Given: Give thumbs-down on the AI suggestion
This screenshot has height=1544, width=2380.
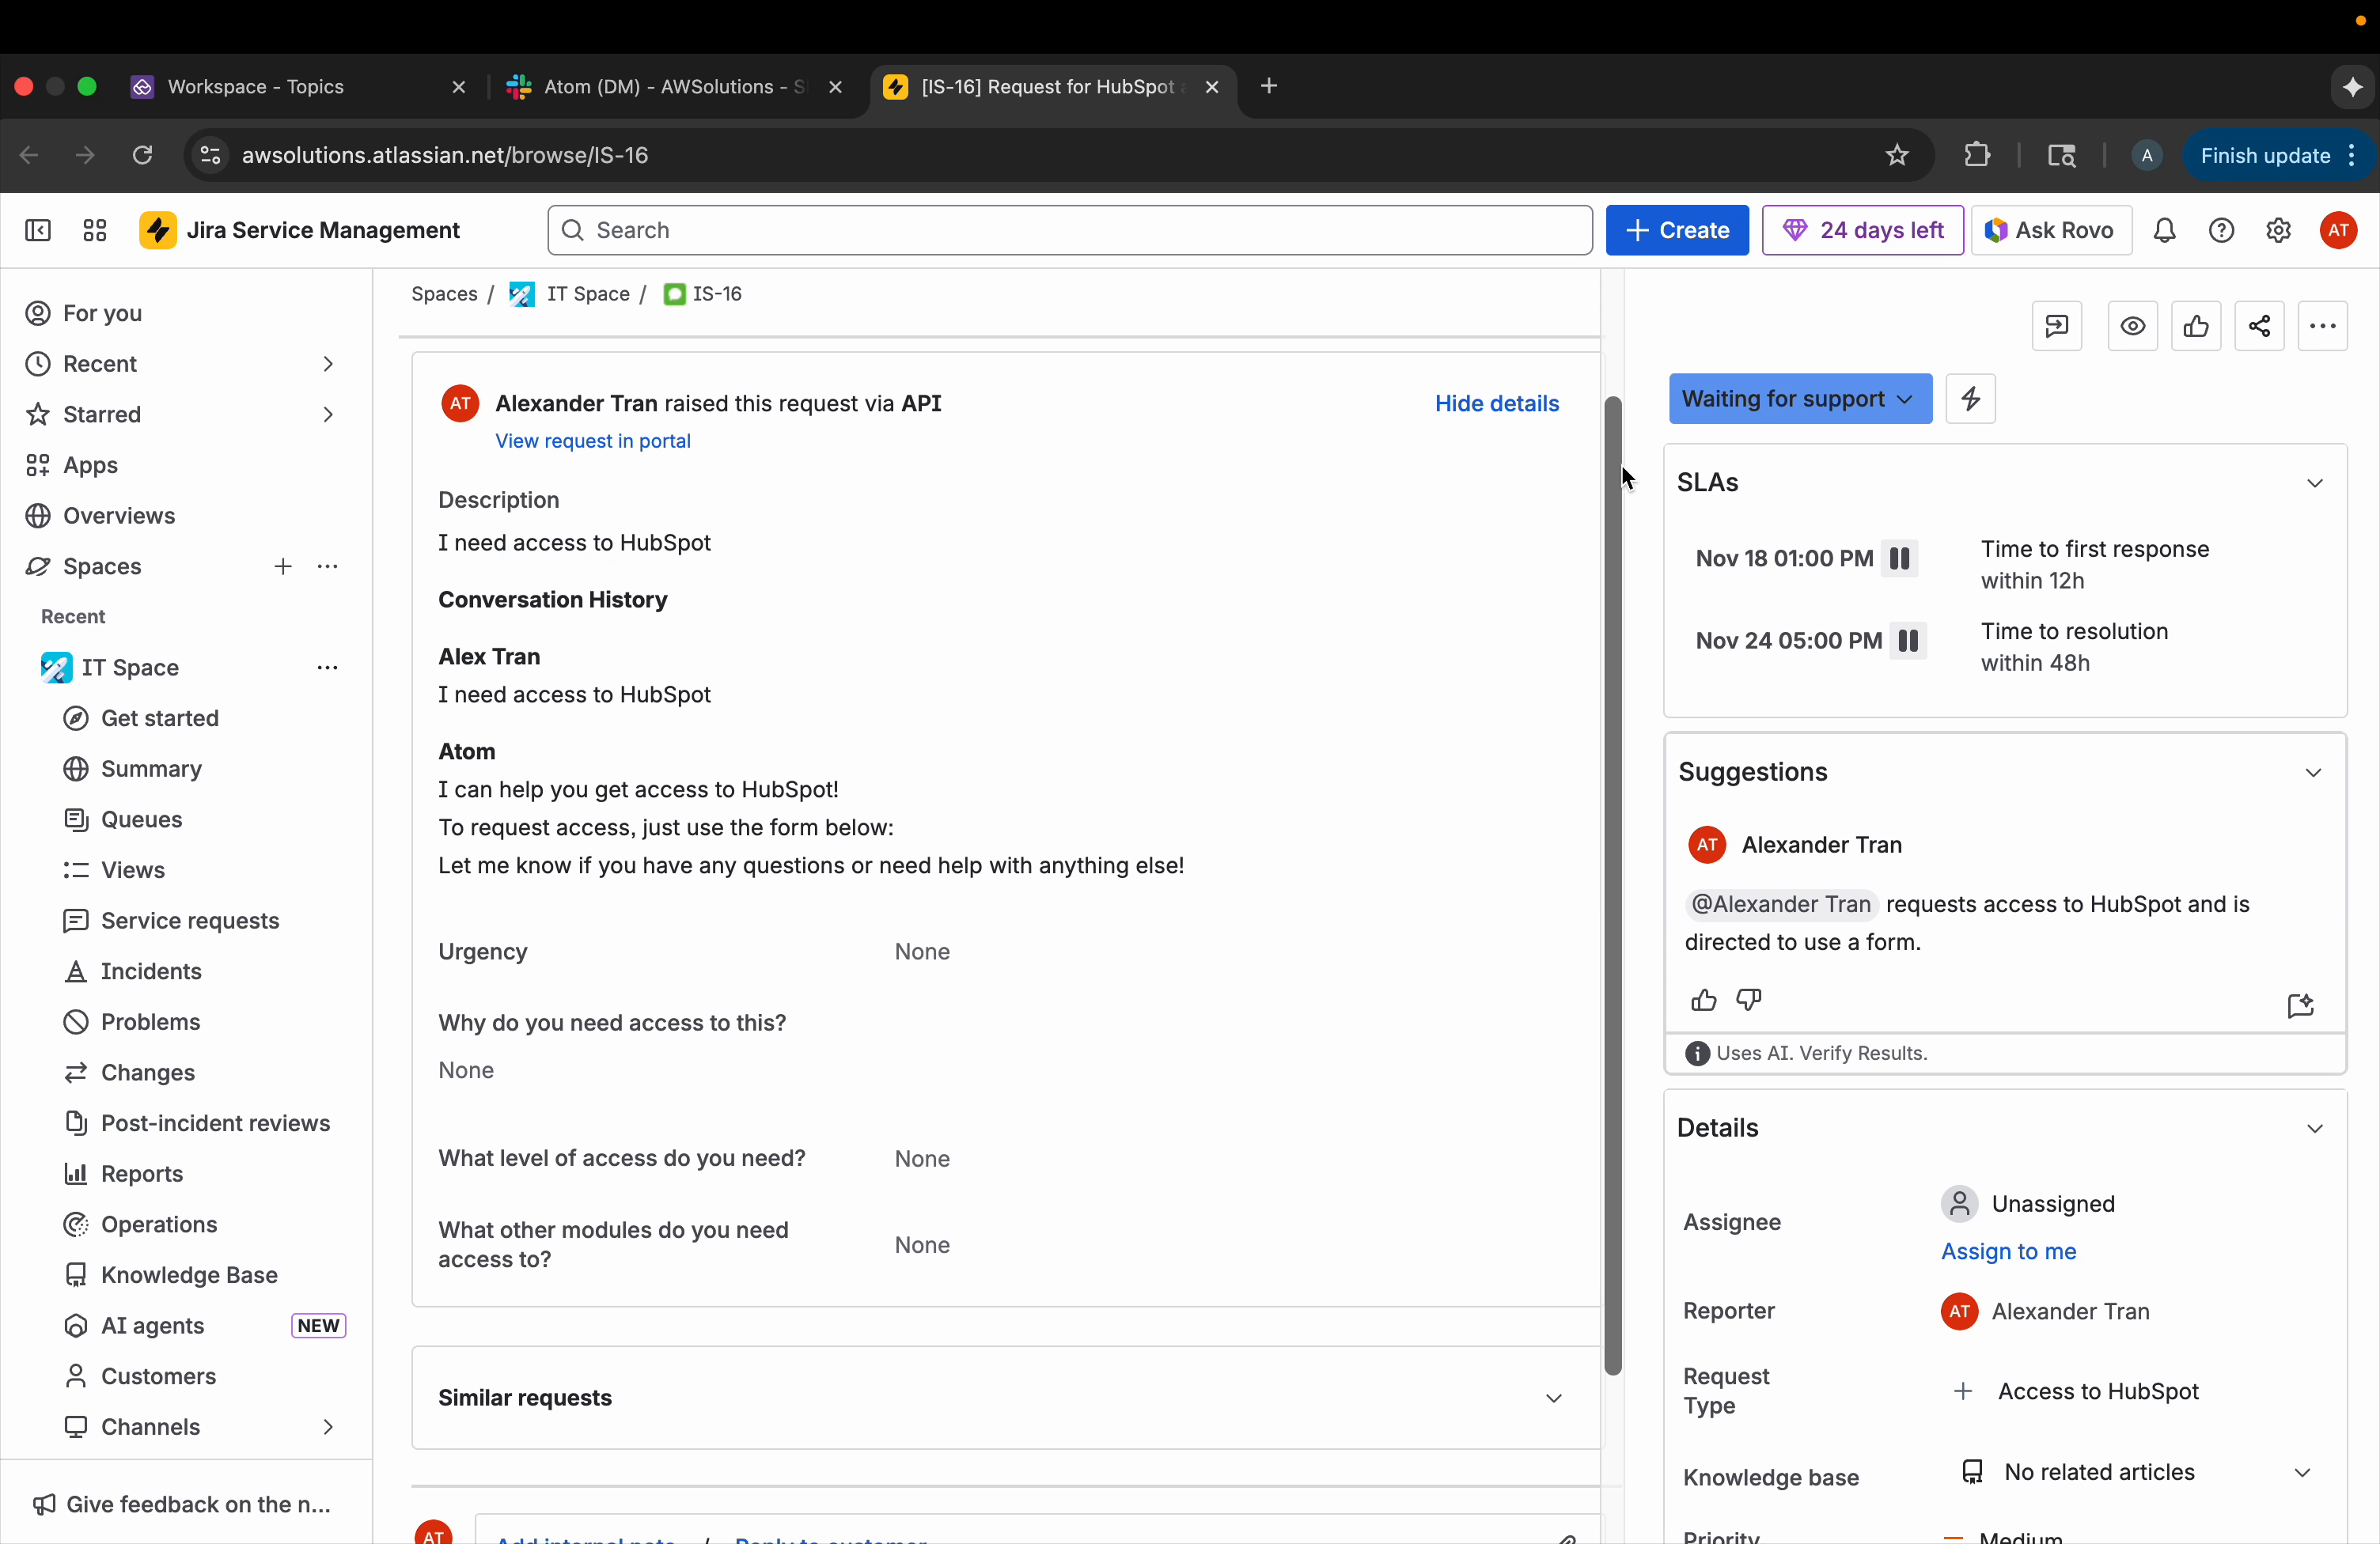Looking at the screenshot, I should (x=1749, y=1000).
